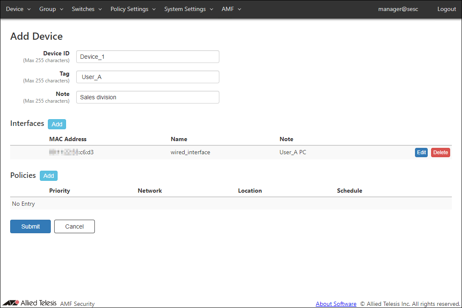Focus the Device ID text field

[x=147, y=57]
